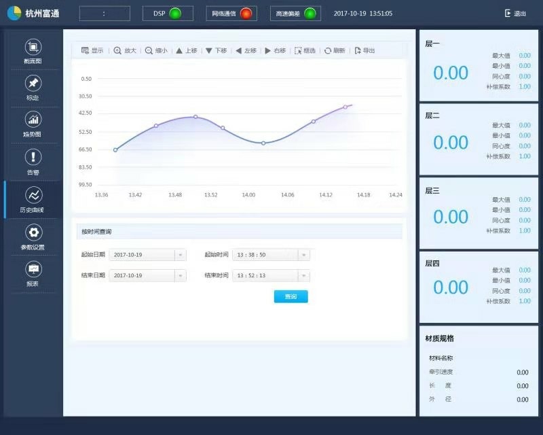Viewport: 543px width, 435px height.
Task: Click 层二 补偿系数 value 1.00
Action: tap(525, 156)
